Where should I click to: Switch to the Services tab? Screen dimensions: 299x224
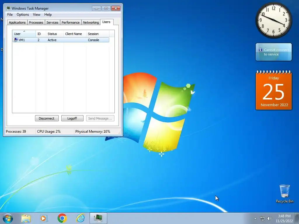pos(52,22)
